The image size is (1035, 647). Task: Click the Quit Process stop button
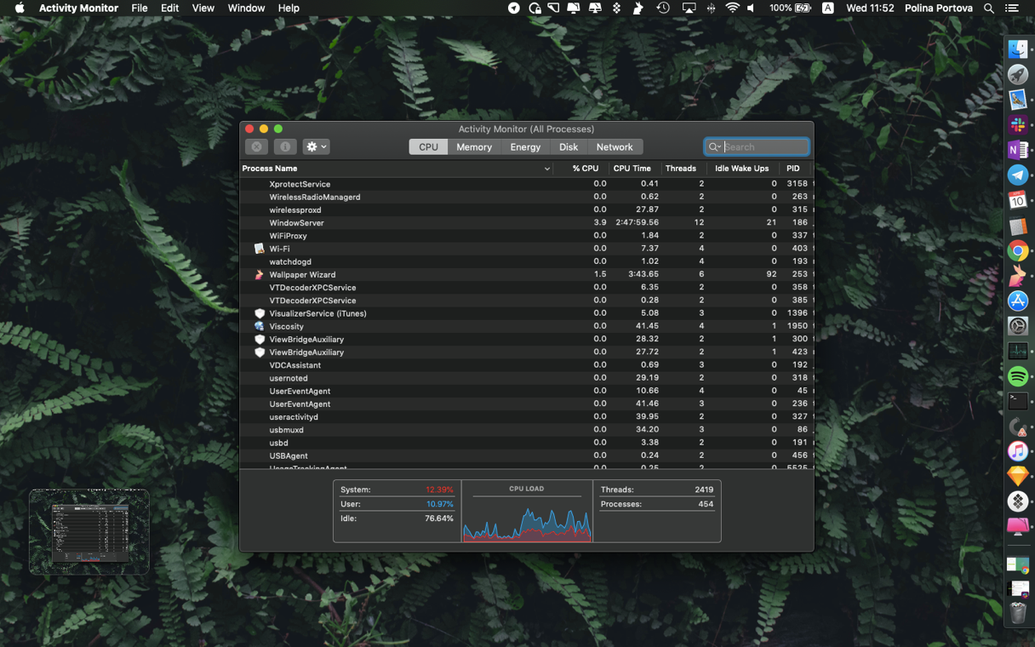256,146
